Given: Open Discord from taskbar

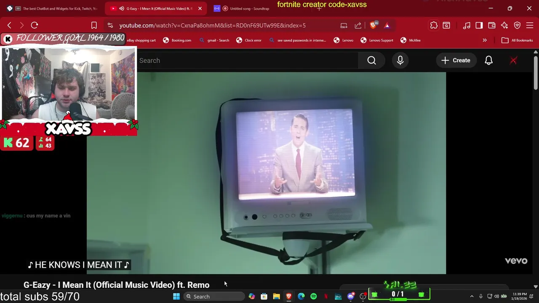Looking at the screenshot, I should 351,297.
